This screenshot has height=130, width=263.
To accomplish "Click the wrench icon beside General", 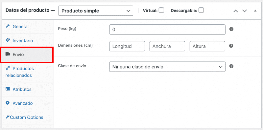I will [8, 26].
